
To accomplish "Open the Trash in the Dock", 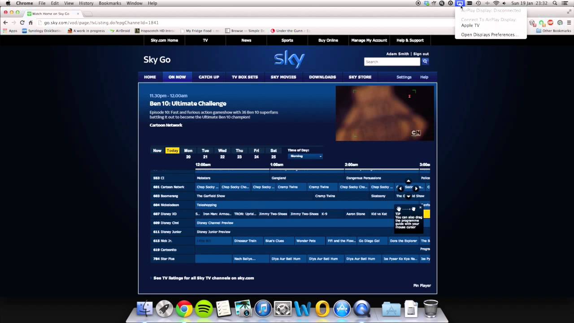I will click(430, 309).
